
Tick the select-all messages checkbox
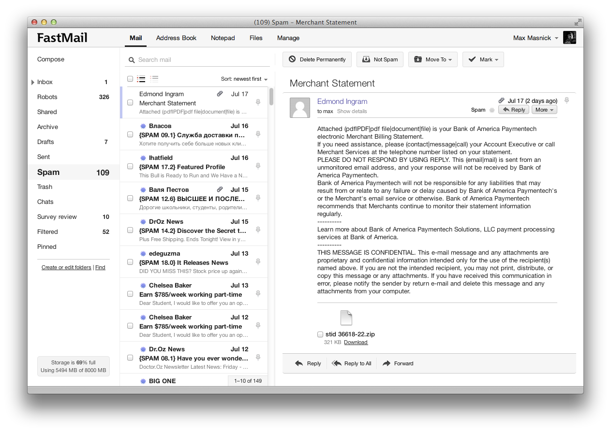click(130, 79)
